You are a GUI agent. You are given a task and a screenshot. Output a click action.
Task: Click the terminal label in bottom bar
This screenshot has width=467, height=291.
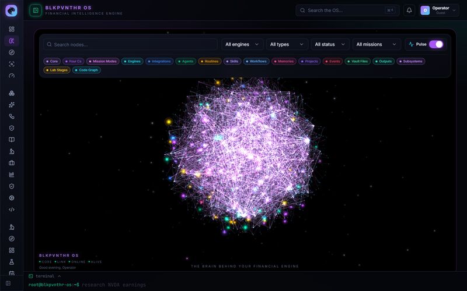(x=45, y=276)
